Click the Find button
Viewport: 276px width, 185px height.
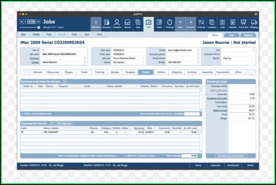(x=49, y=34)
